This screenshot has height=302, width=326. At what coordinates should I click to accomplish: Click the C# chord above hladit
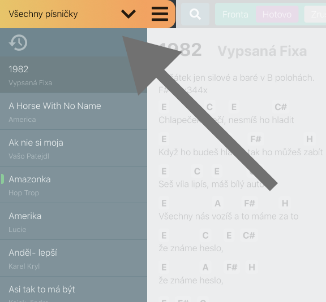tap(281, 107)
